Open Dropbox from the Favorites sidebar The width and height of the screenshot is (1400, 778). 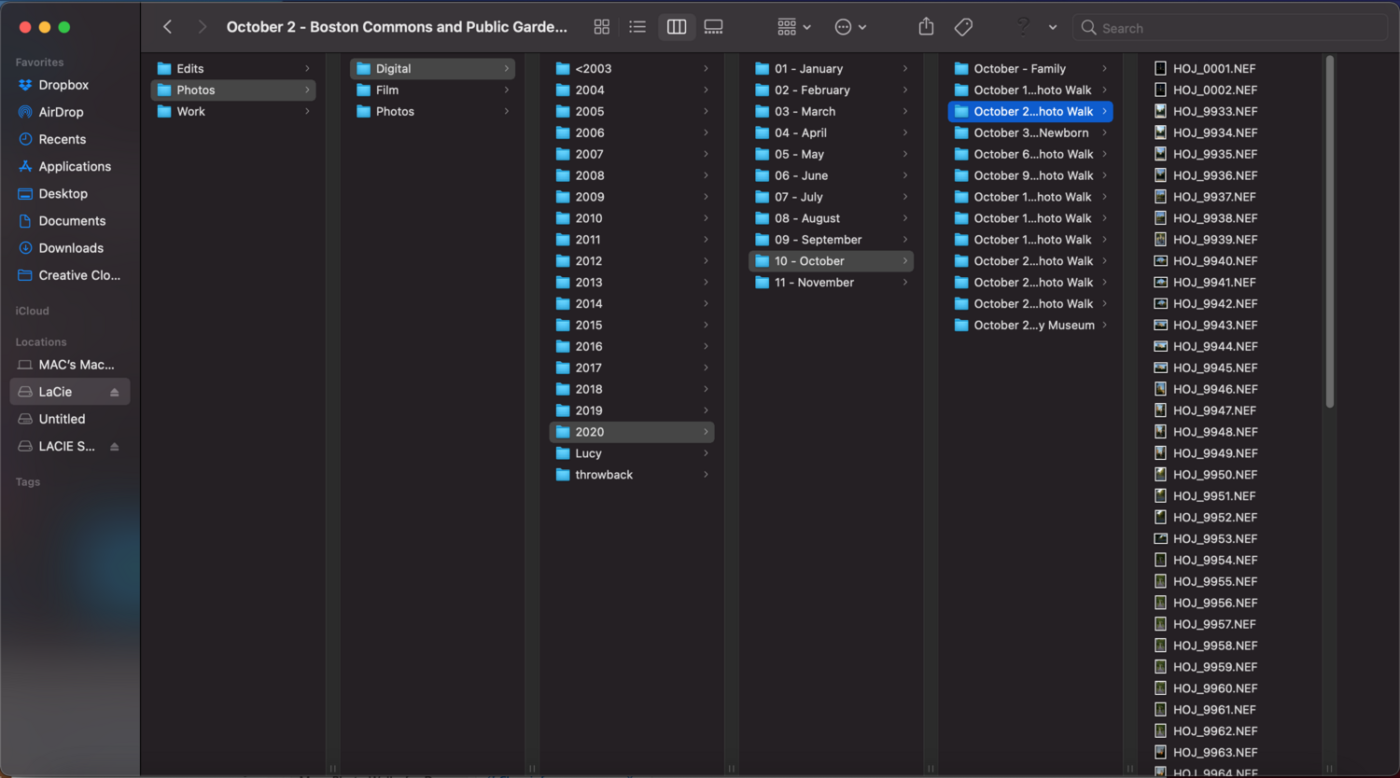(63, 85)
